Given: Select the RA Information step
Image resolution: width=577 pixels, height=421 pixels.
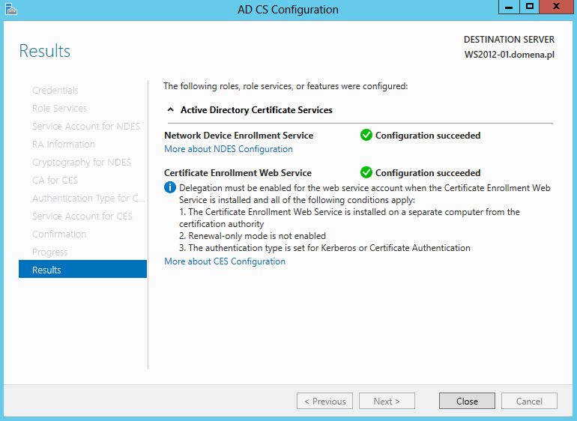Looking at the screenshot, I should tap(63, 145).
